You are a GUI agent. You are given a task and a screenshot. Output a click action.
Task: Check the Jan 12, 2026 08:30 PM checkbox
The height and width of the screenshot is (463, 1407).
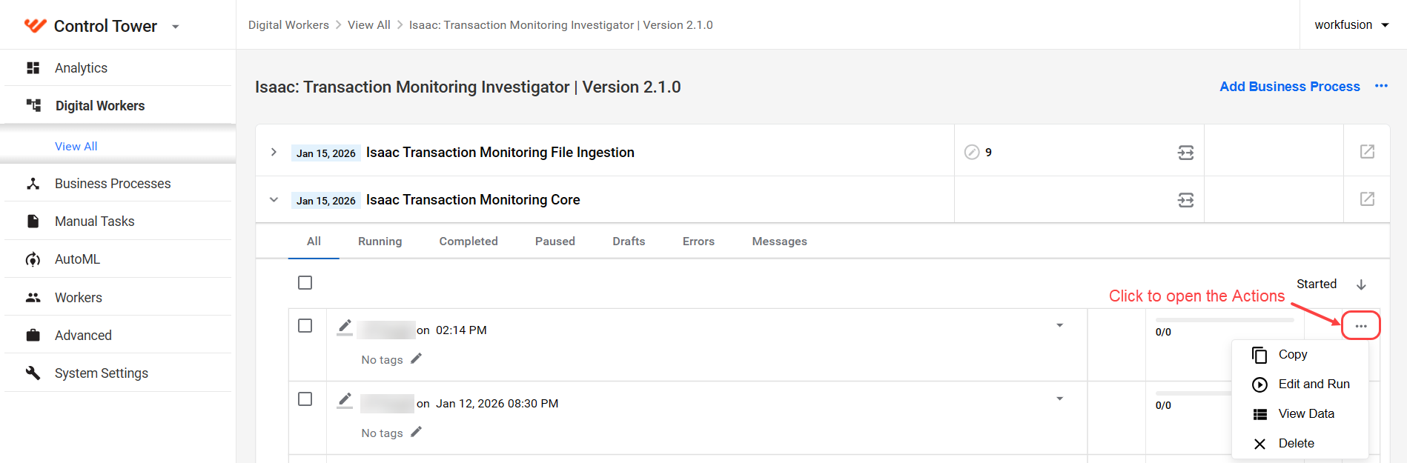[305, 399]
